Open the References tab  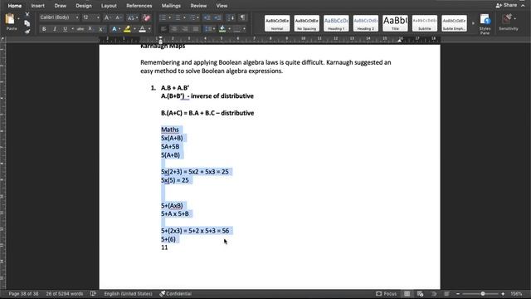pyautogui.click(x=139, y=6)
